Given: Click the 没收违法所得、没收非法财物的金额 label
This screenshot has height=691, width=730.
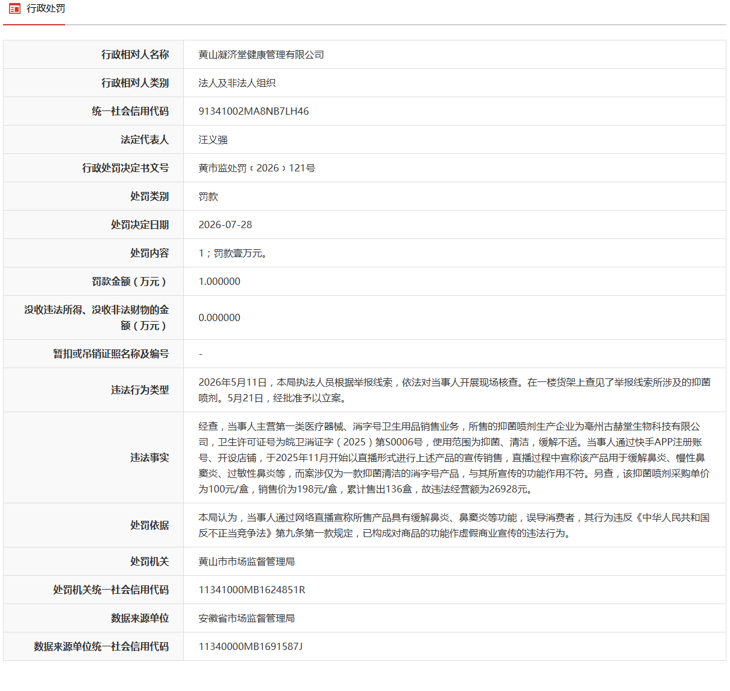Looking at the screenshot, I should (96, 317).
